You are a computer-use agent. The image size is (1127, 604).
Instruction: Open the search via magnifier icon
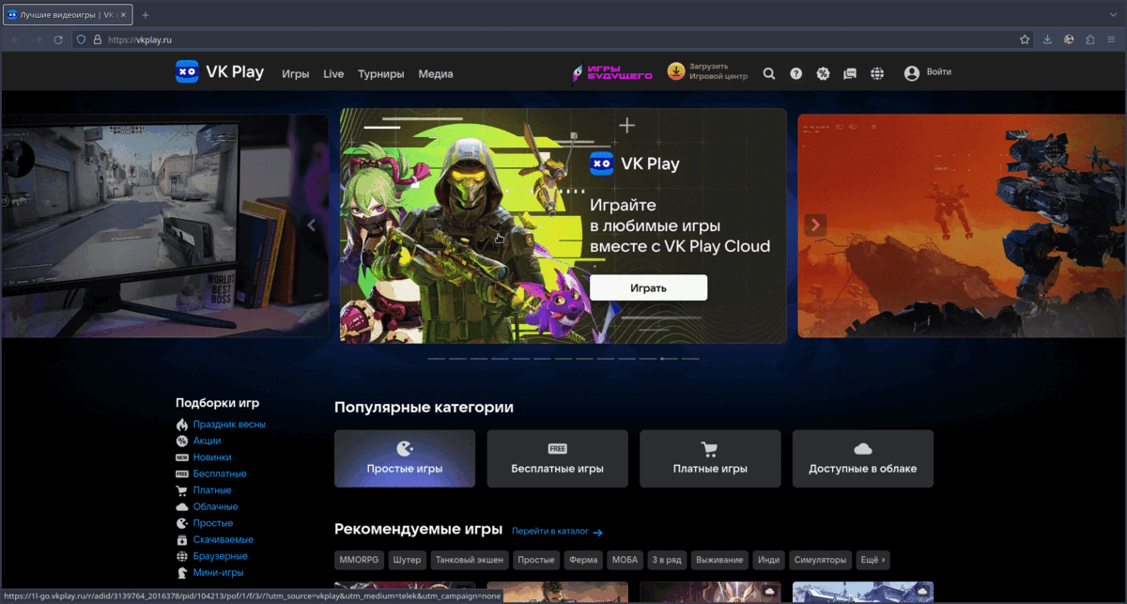(769, 72)
